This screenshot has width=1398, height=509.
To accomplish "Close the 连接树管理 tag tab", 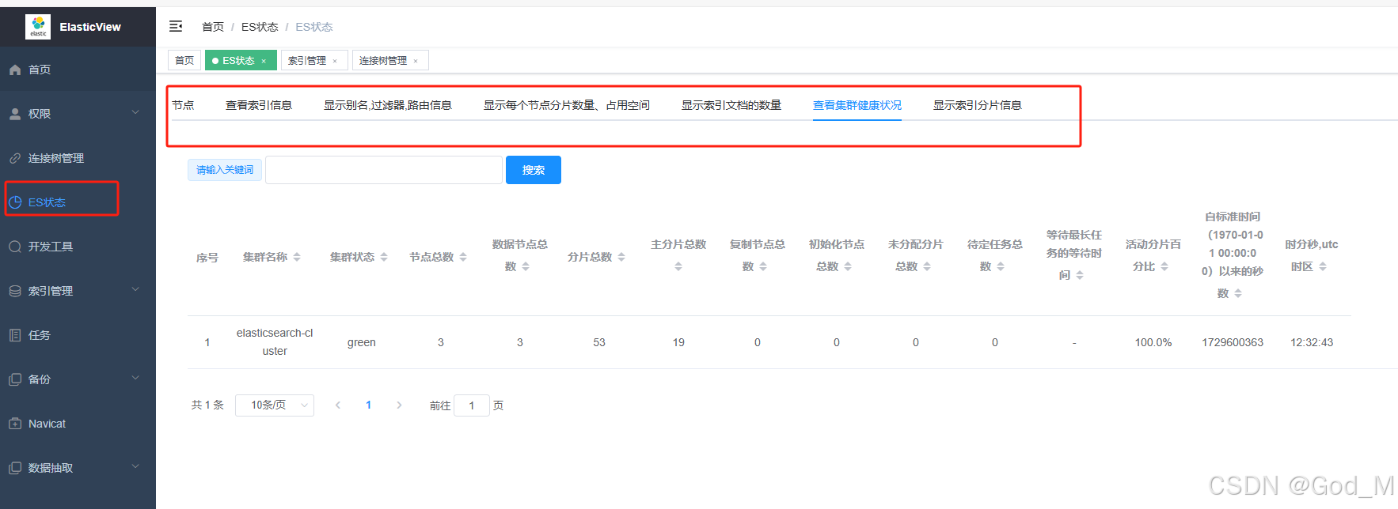I will (x=416, y=61).
